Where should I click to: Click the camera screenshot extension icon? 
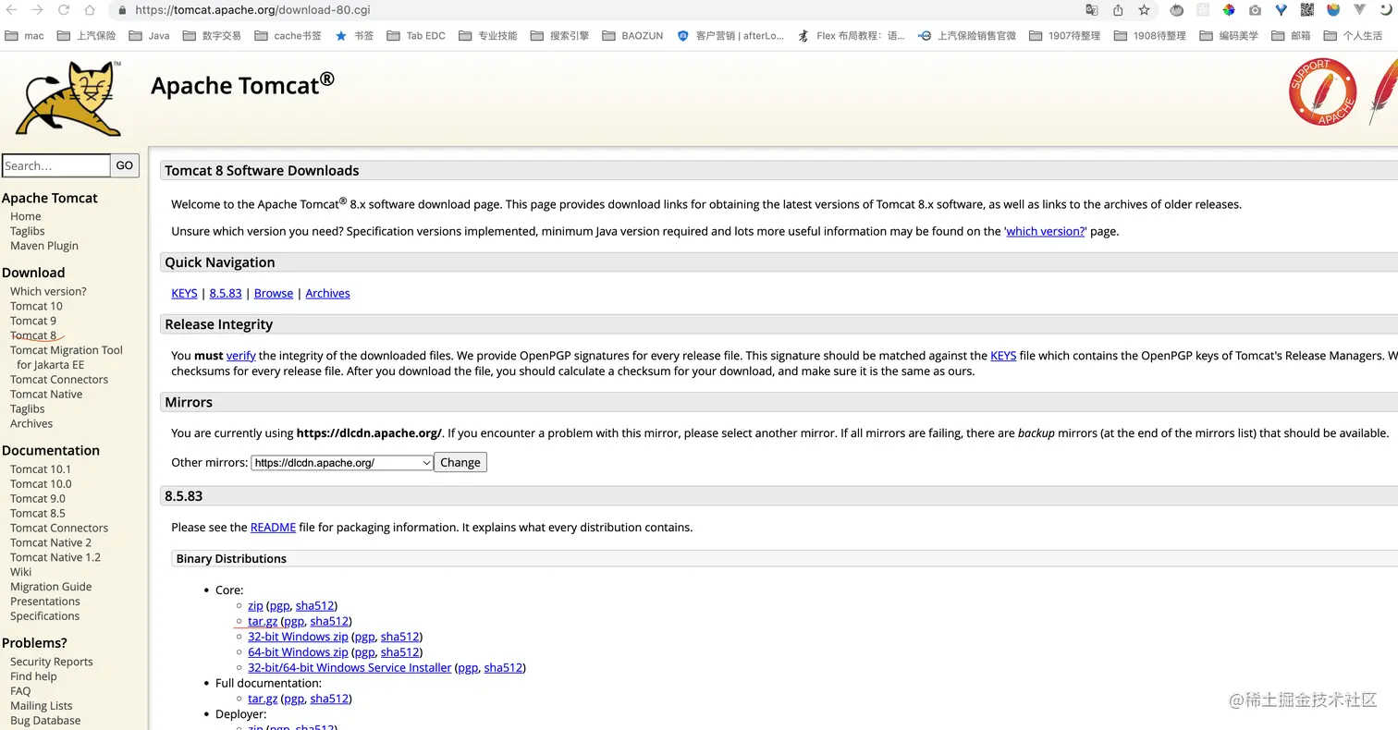[1255, 10]
